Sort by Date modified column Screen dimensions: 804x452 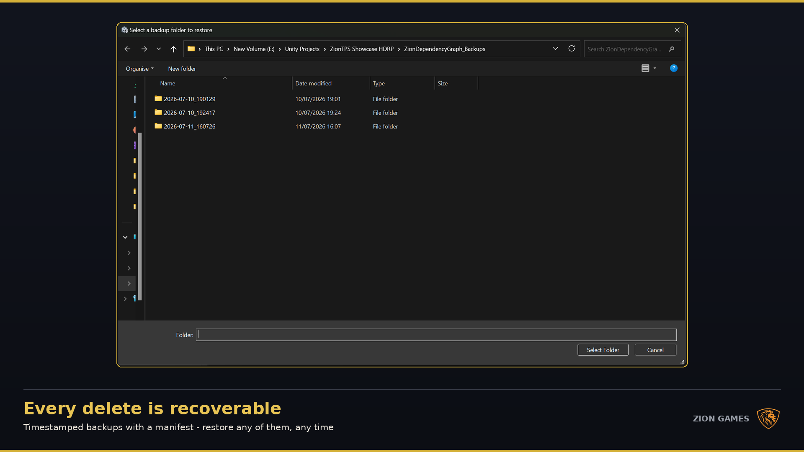point(313,83)
